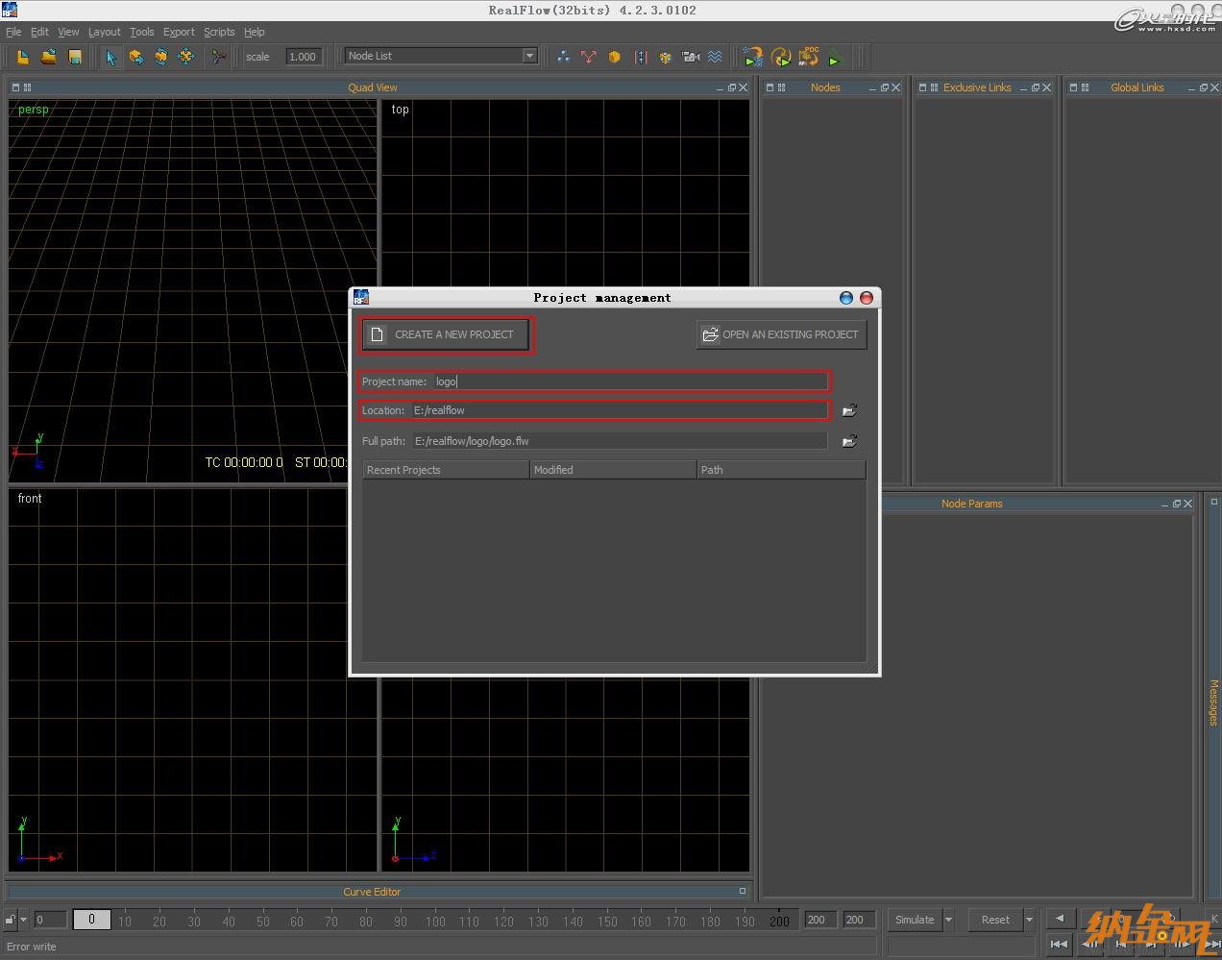Click CREATE A NEW PROJECT button
This screenshot has height=960, width=1222.
[x=446, y=334]
